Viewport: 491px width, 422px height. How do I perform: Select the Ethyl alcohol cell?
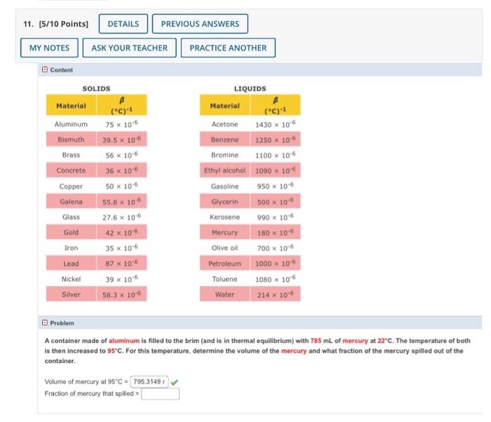click(225, 170)
